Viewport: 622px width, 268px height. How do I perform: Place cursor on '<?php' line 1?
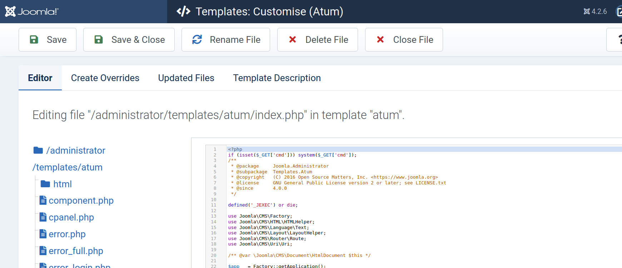235,149
